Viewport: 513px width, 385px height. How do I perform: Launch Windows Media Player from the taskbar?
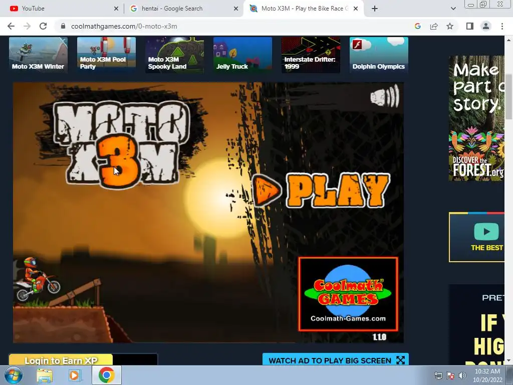(74, 375)
